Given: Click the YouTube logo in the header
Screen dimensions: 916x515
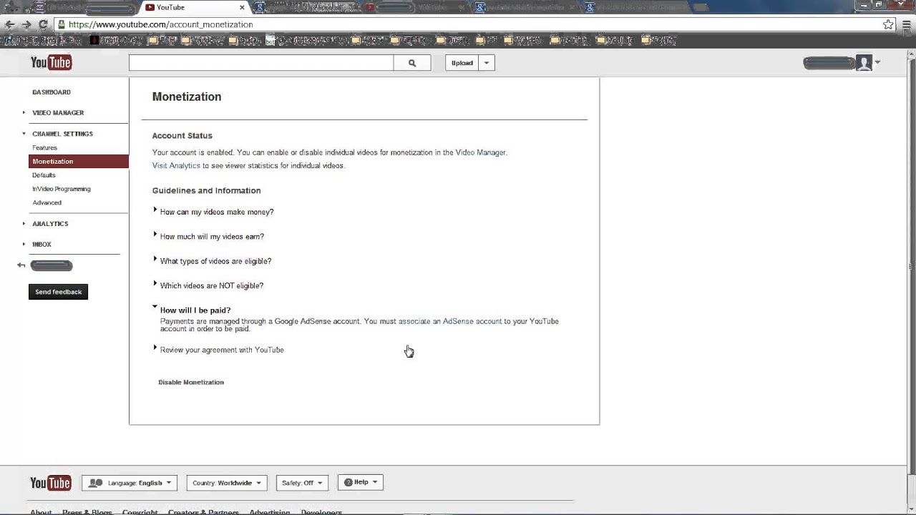Looking at the screenshot, I should (51, 63).
